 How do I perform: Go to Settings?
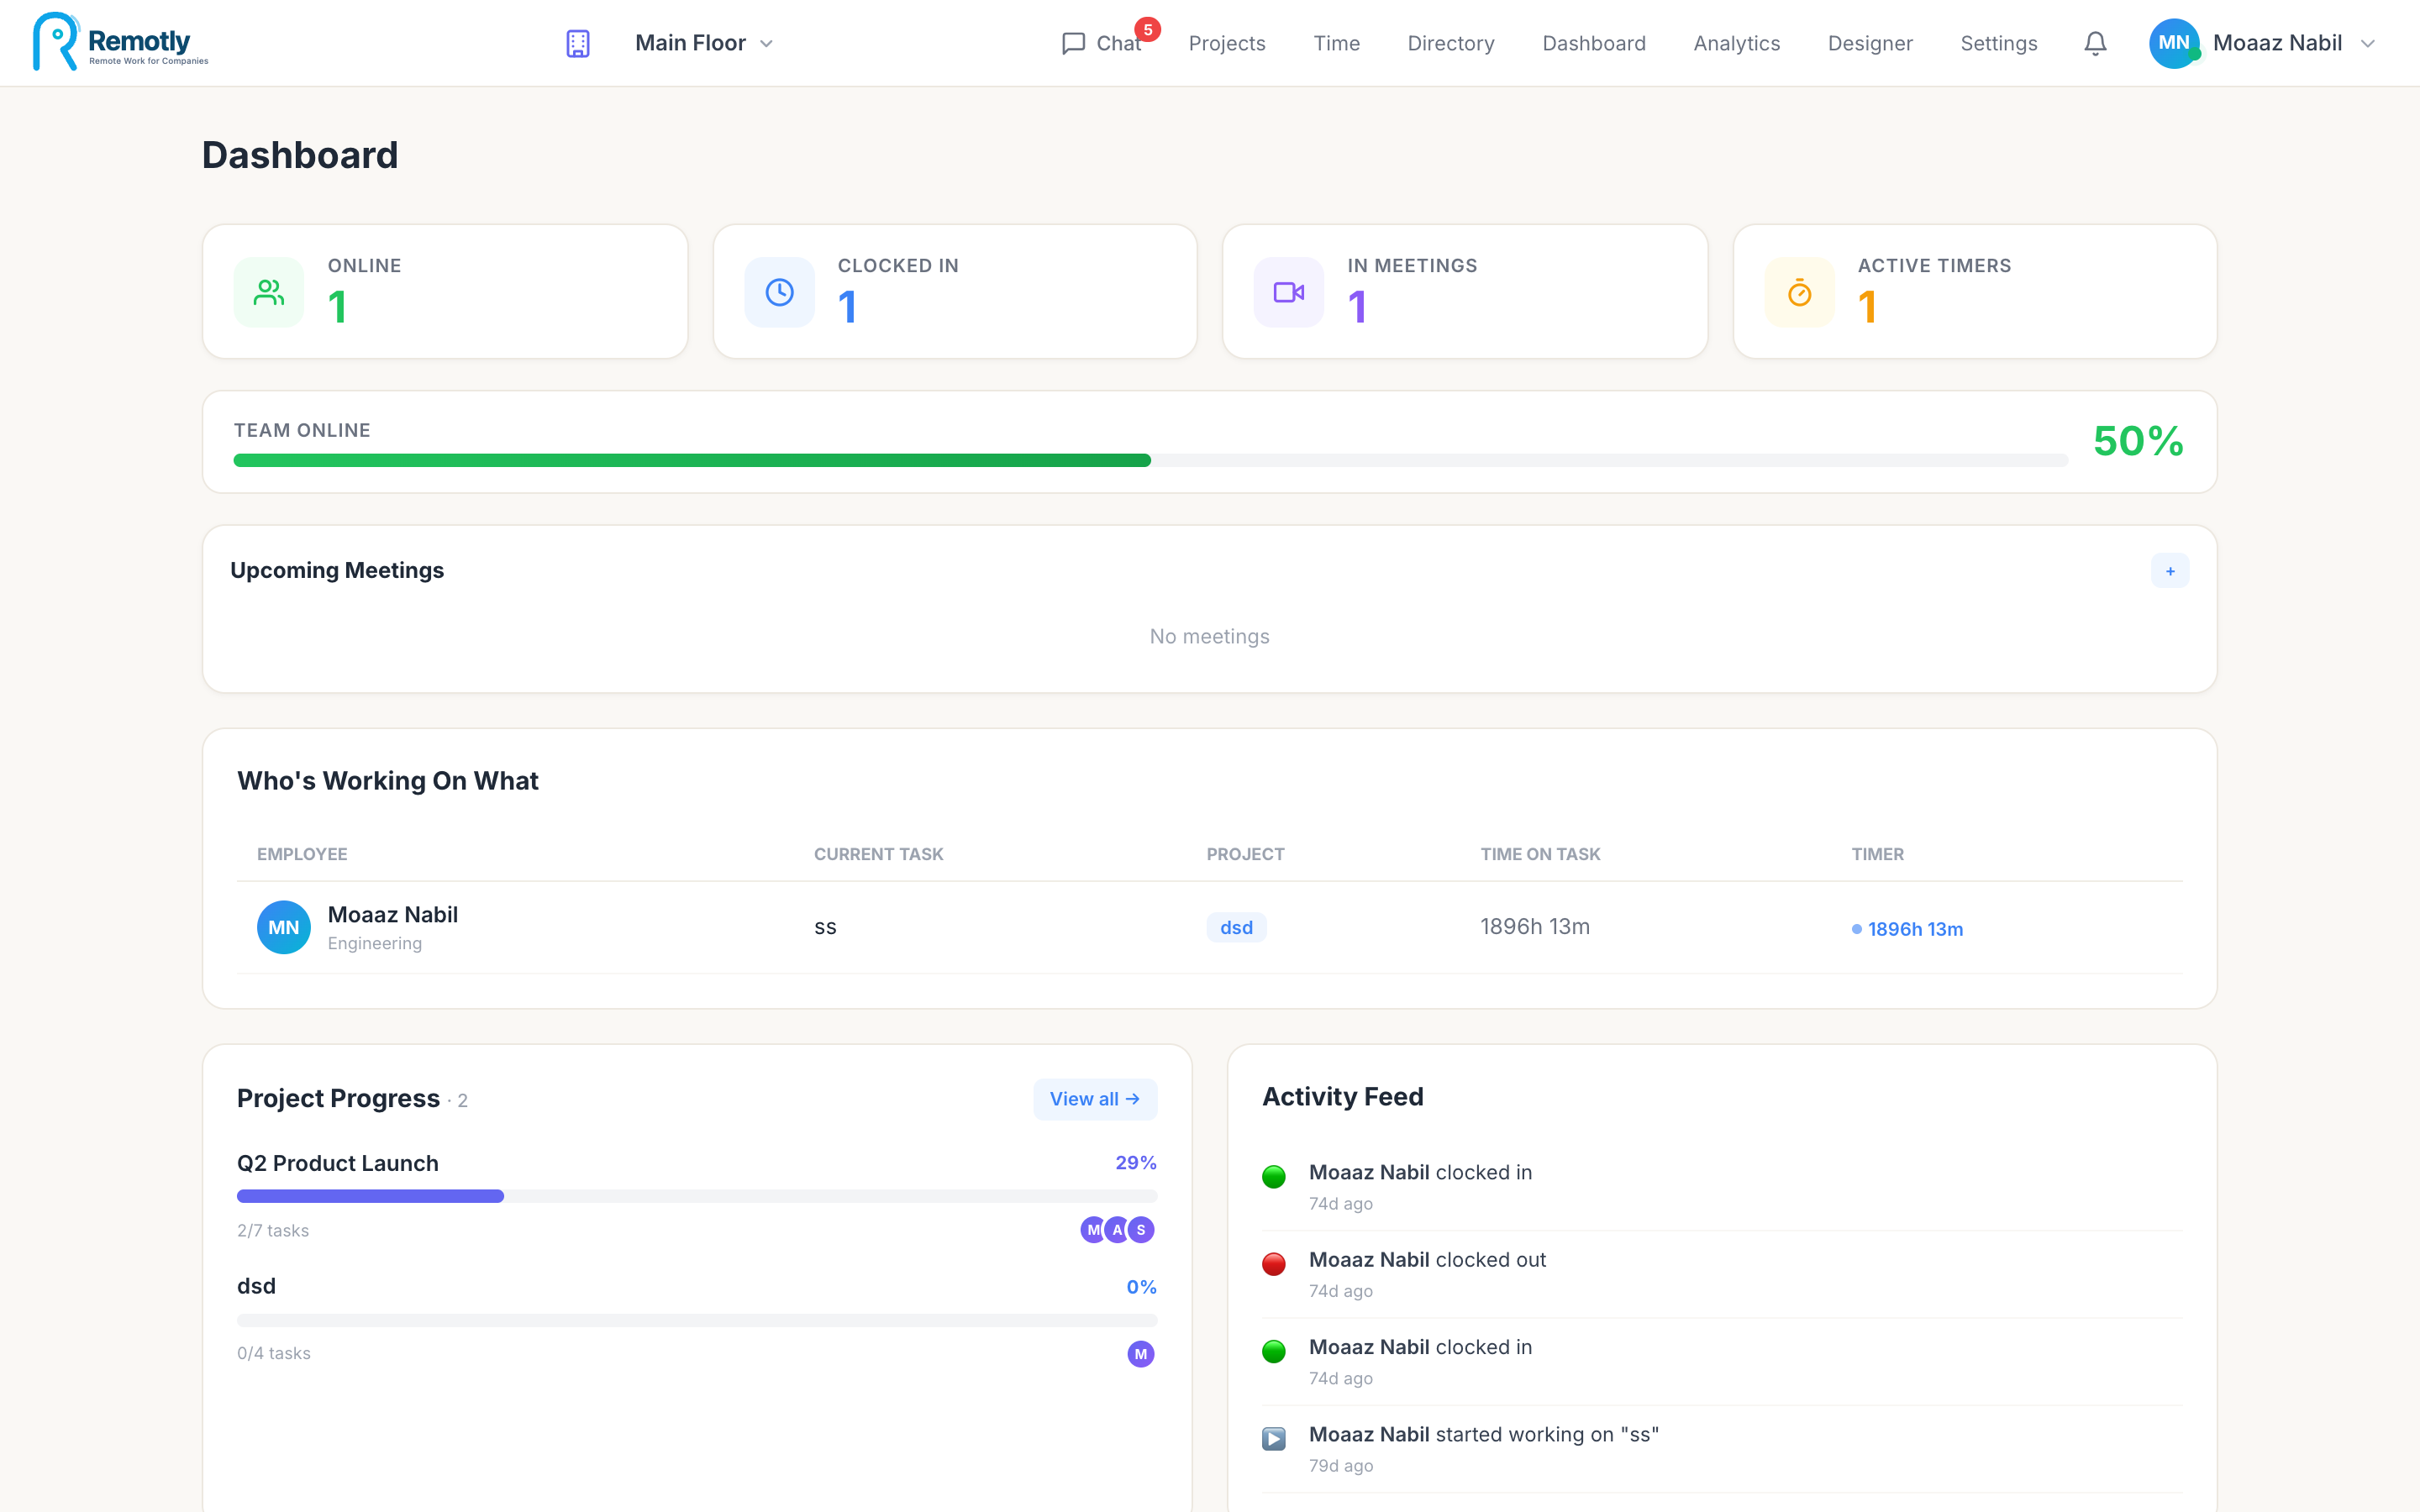(1998, 43)
